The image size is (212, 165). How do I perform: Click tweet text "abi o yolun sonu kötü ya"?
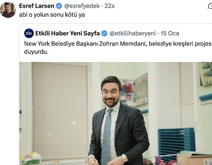[52, 15]
